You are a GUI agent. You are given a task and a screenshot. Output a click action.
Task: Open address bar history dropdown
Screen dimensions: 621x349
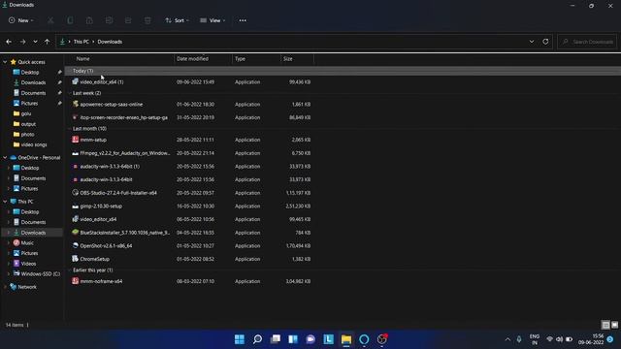(532, 42)
